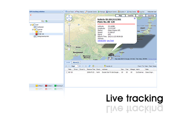The width and height of the screenshot is (178, 118).
Task: Switch to Hybrid view
Action: [x=141, y=16]
